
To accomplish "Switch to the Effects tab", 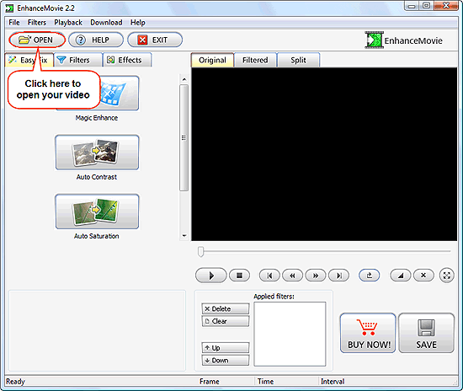I will (127, 60).
